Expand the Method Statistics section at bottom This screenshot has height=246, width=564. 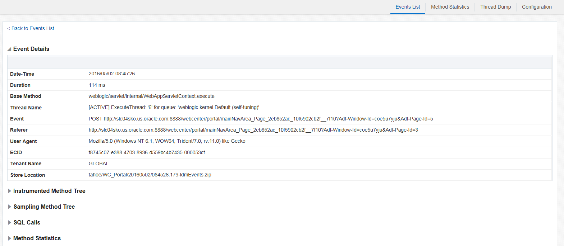10,238
